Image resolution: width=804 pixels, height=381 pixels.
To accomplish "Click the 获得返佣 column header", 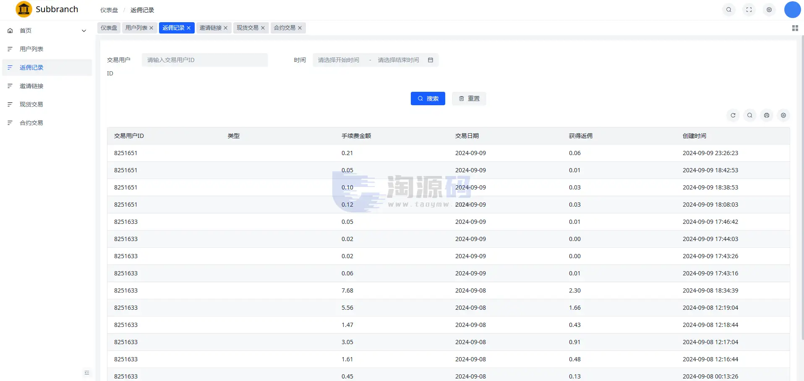I will pos(580,136).
